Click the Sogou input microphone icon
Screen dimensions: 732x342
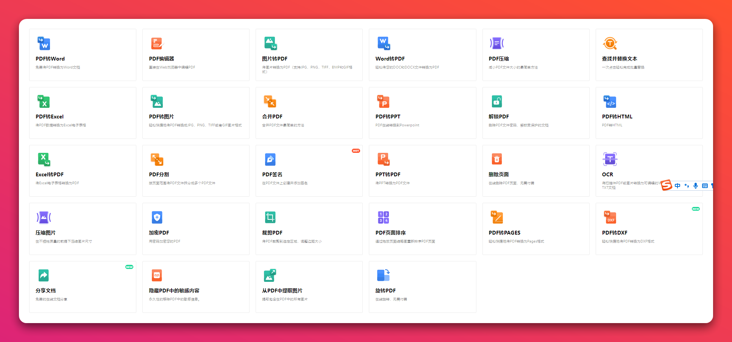[x=696, y=186]
